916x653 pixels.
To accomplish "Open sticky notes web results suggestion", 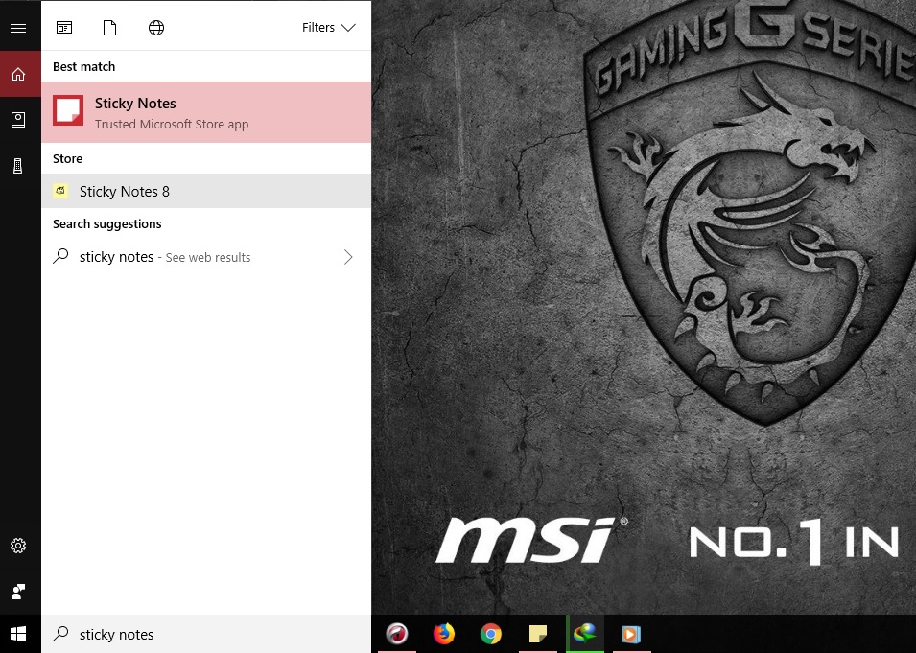I will point(206,257).
